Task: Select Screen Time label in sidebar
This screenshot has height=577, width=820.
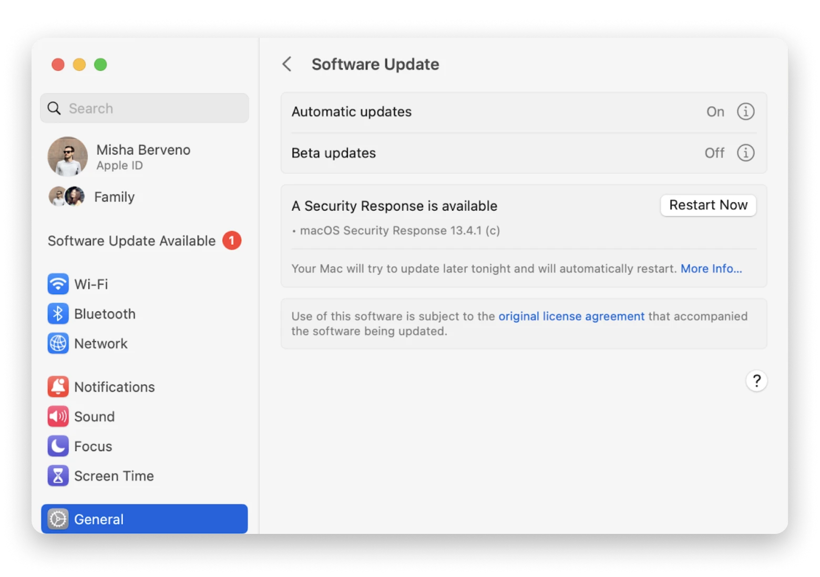Action: [x=114, y=476]
